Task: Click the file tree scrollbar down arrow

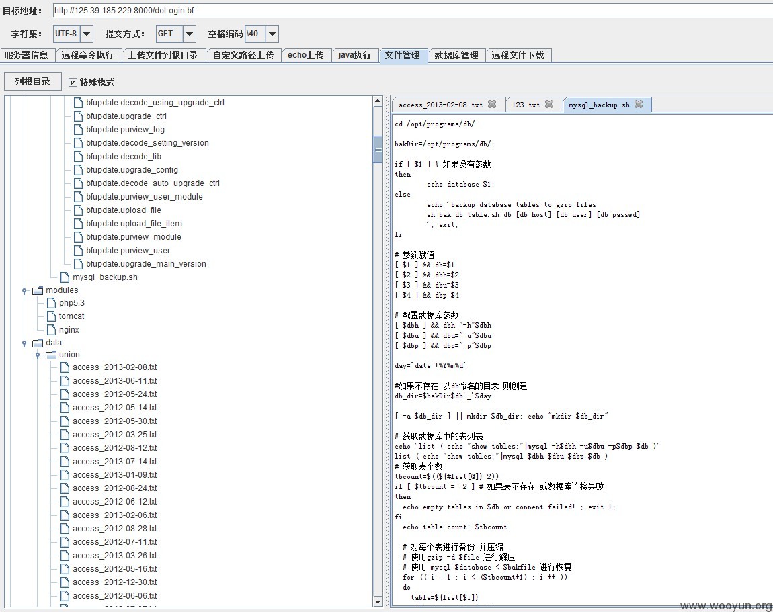Action: [378, 602]
